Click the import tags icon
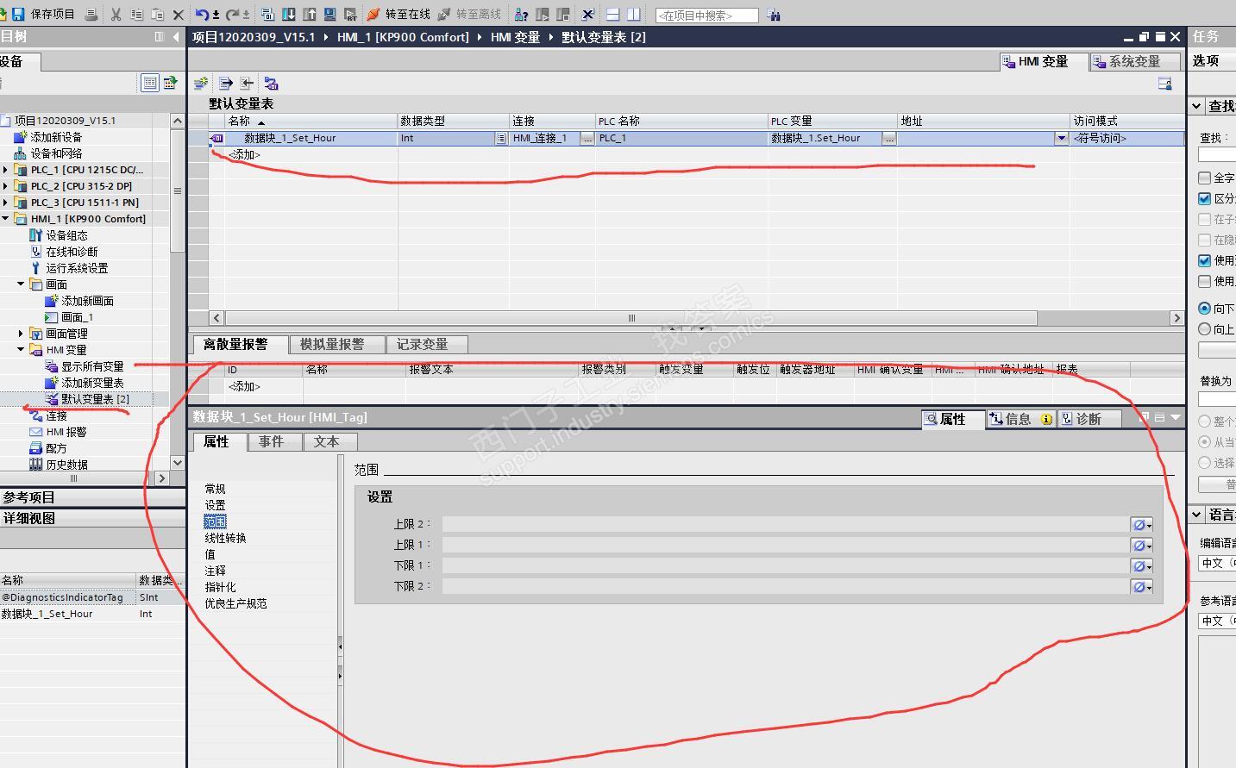 (x=247, y=84)
